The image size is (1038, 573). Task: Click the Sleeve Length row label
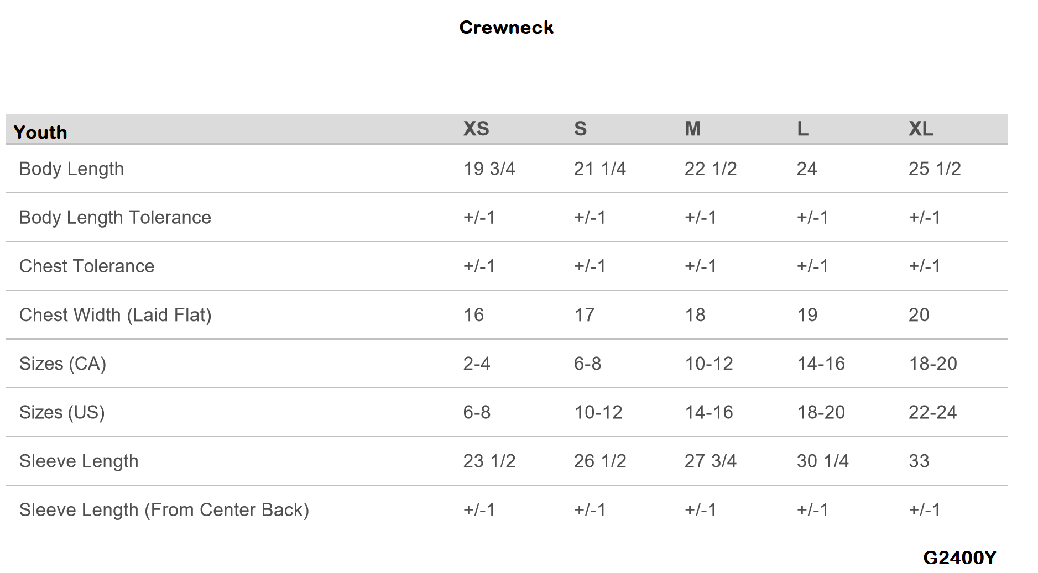point(79,461)
